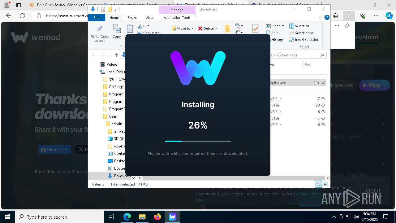Switch to the Share ribbon tab
396x223 pixels.
click(x=132, y=18)
